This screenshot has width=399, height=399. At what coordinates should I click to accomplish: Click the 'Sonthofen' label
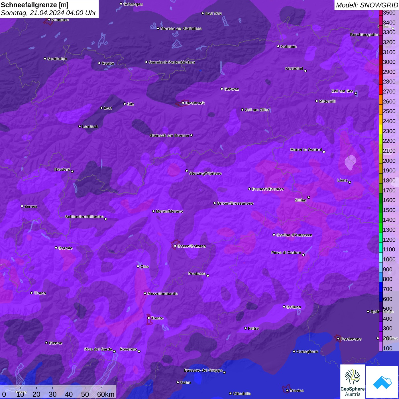pos(57,59)
